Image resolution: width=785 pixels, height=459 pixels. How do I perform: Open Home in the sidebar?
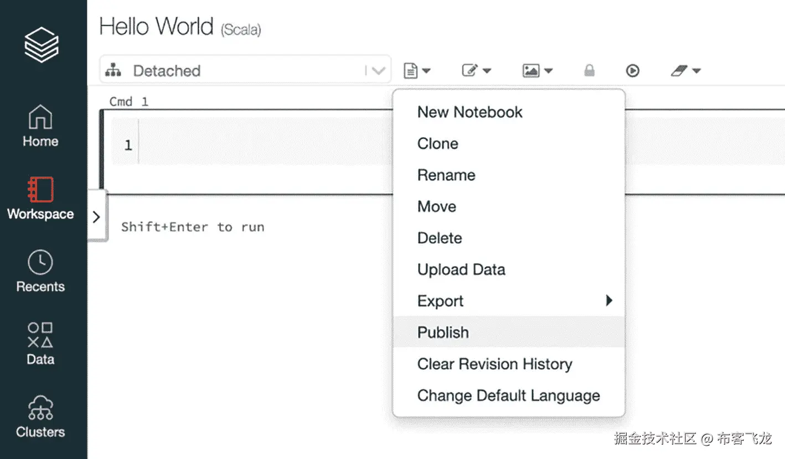click(40, 126)
